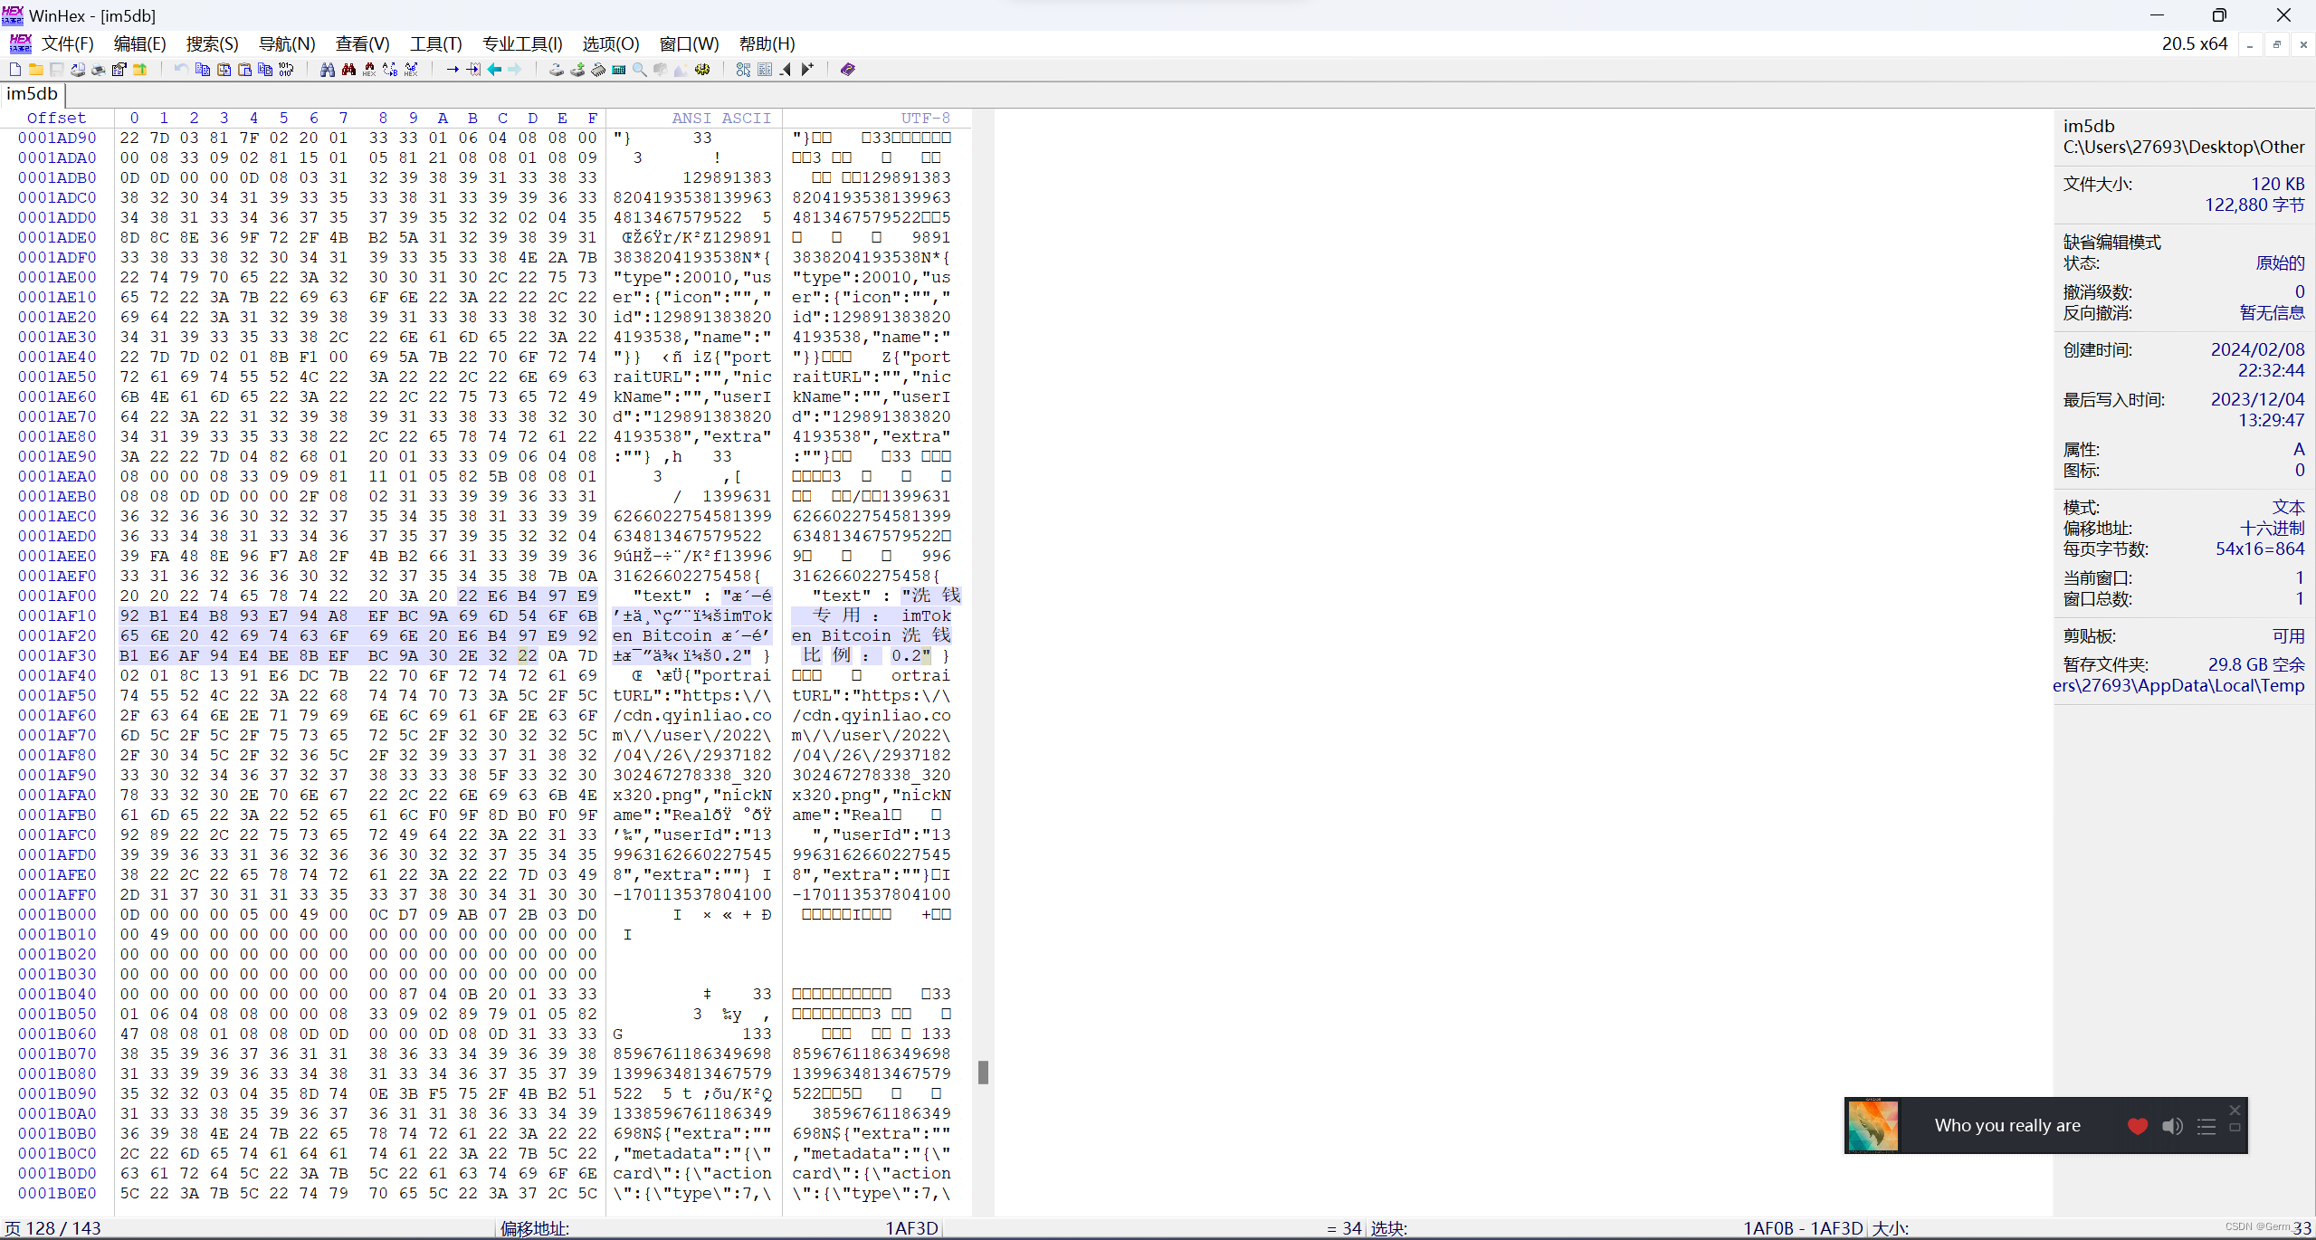The height and width of the screenshot is (1240, 2316).
Task: Select the im5db file tab
Action: click(32, 94)
